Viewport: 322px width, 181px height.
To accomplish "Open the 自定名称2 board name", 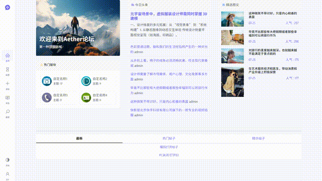I will 100,79.
